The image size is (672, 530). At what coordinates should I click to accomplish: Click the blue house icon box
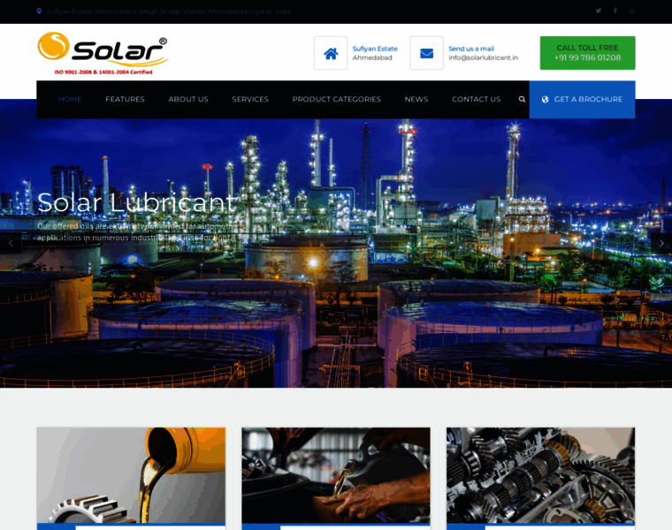[x=331, y=53]
